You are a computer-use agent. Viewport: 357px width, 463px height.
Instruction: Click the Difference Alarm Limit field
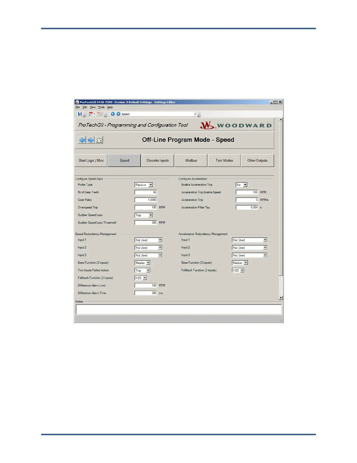[146, 286]
